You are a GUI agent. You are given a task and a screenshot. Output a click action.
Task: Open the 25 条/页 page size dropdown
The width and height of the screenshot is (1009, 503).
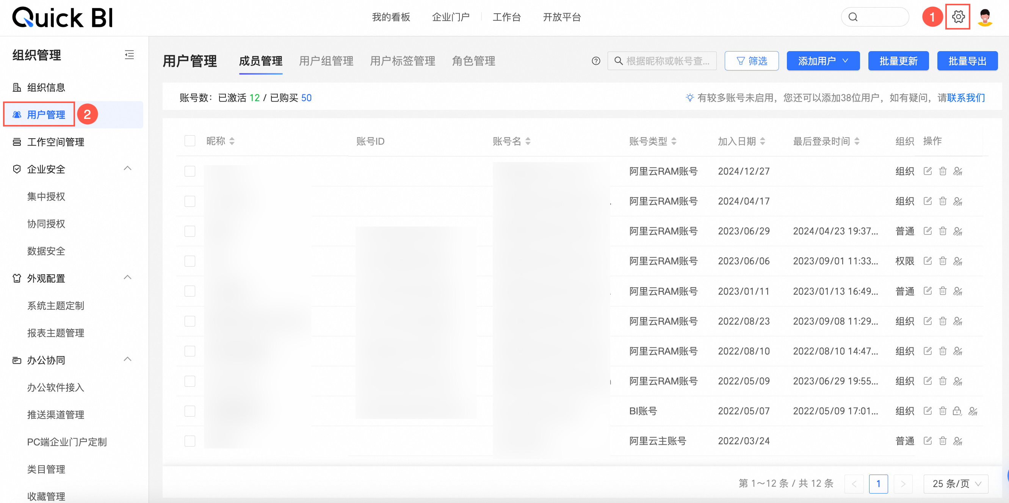coord(956,484)
